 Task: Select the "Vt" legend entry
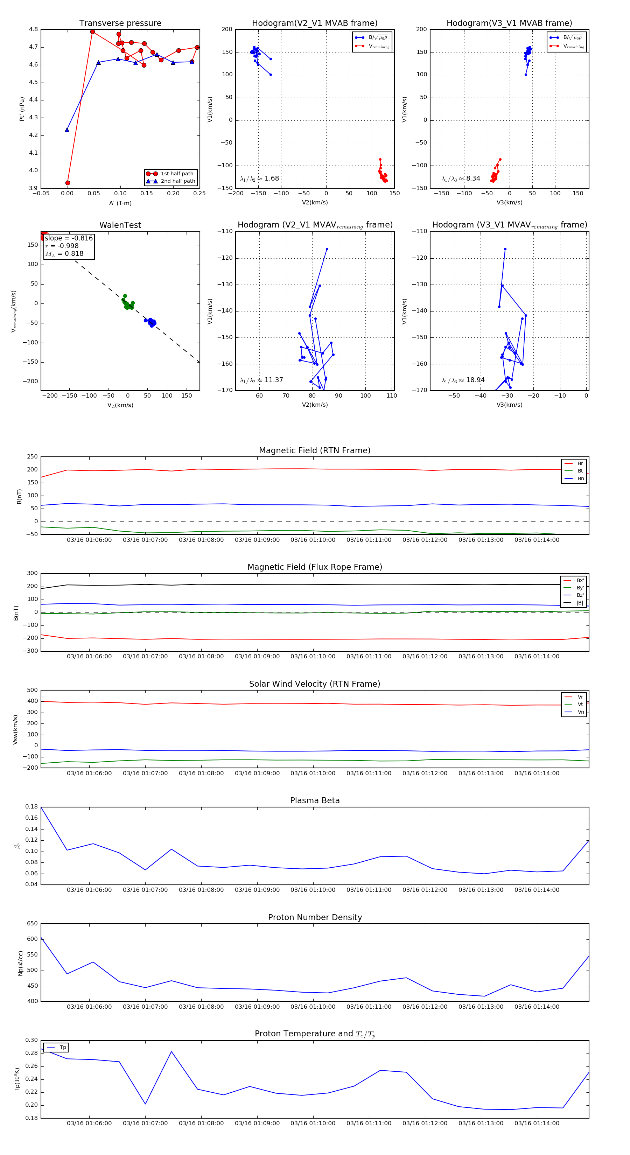(574, 705)
